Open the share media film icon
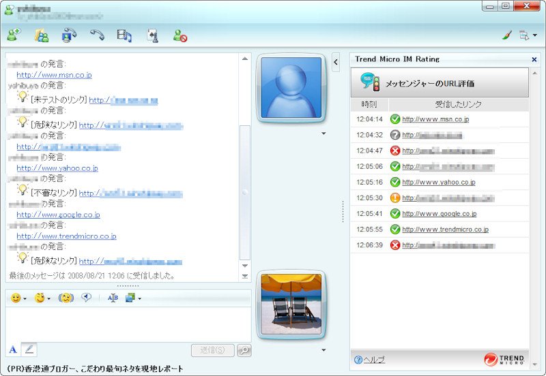 coord(124,35)
